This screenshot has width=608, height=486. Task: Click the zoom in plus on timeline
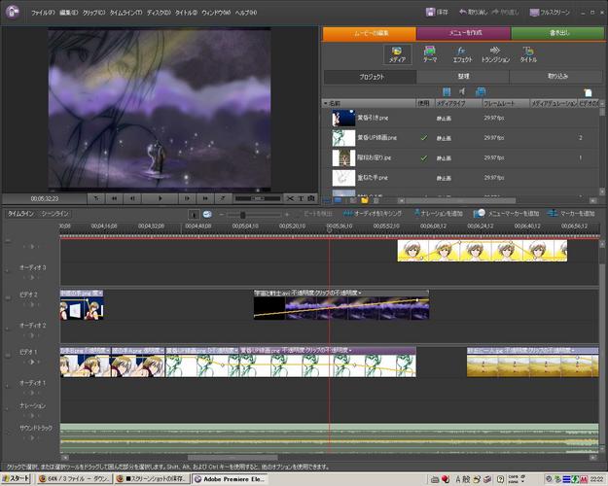point(287,214)
